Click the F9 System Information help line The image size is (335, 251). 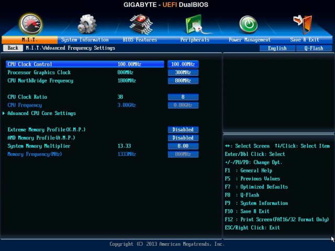(x=256, y=203)
